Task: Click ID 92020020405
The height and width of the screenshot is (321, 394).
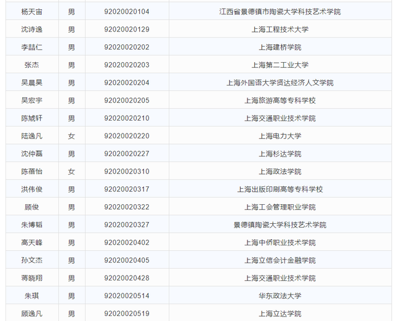Action: coord(127,261)
